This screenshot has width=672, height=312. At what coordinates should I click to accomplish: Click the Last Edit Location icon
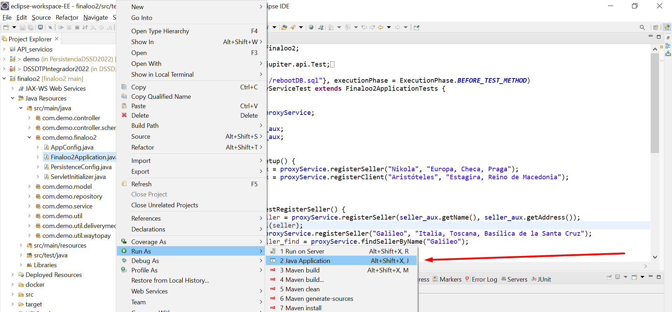tap(364, 27)
